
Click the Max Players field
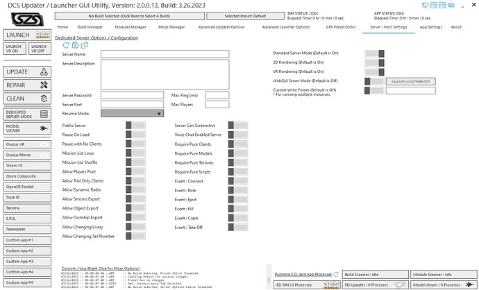click(217, 104)
